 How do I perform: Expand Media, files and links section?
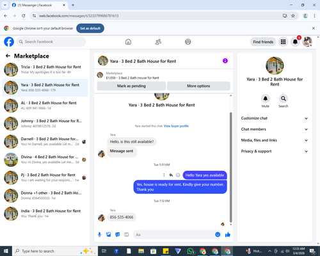coord(275,140)
